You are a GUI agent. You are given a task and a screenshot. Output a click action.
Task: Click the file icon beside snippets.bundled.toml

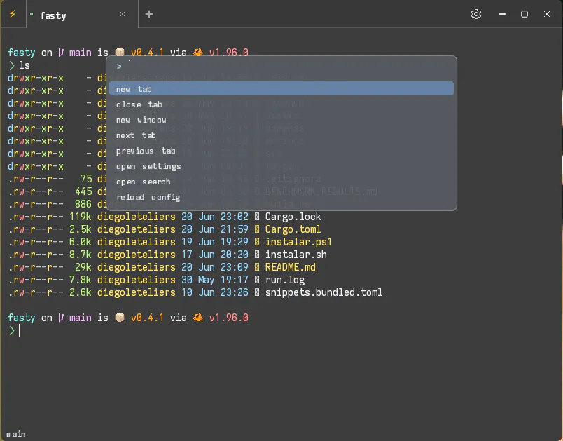coord(257,292)
